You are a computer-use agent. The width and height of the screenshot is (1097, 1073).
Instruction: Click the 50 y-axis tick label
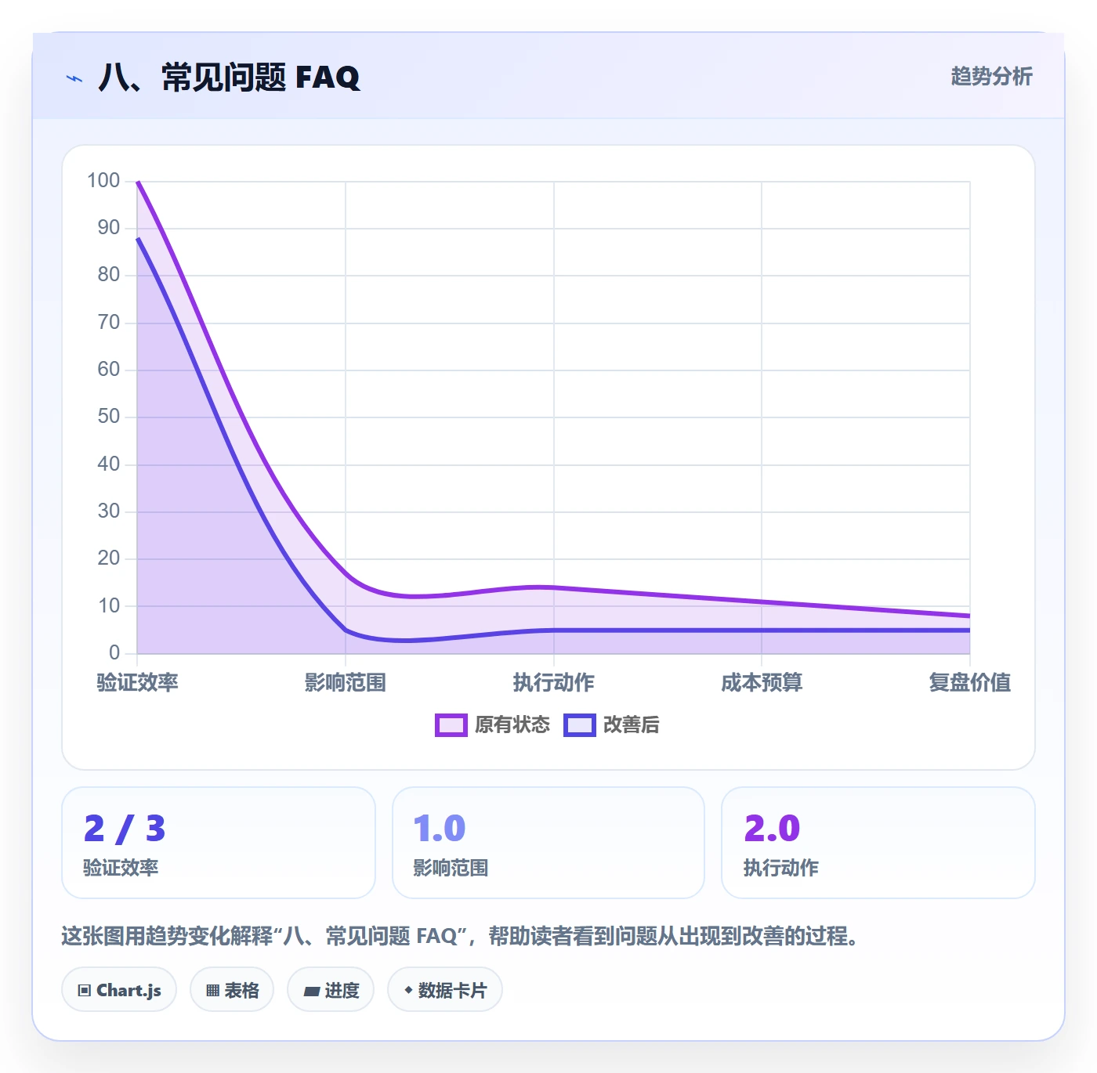[x=109, y=417]
